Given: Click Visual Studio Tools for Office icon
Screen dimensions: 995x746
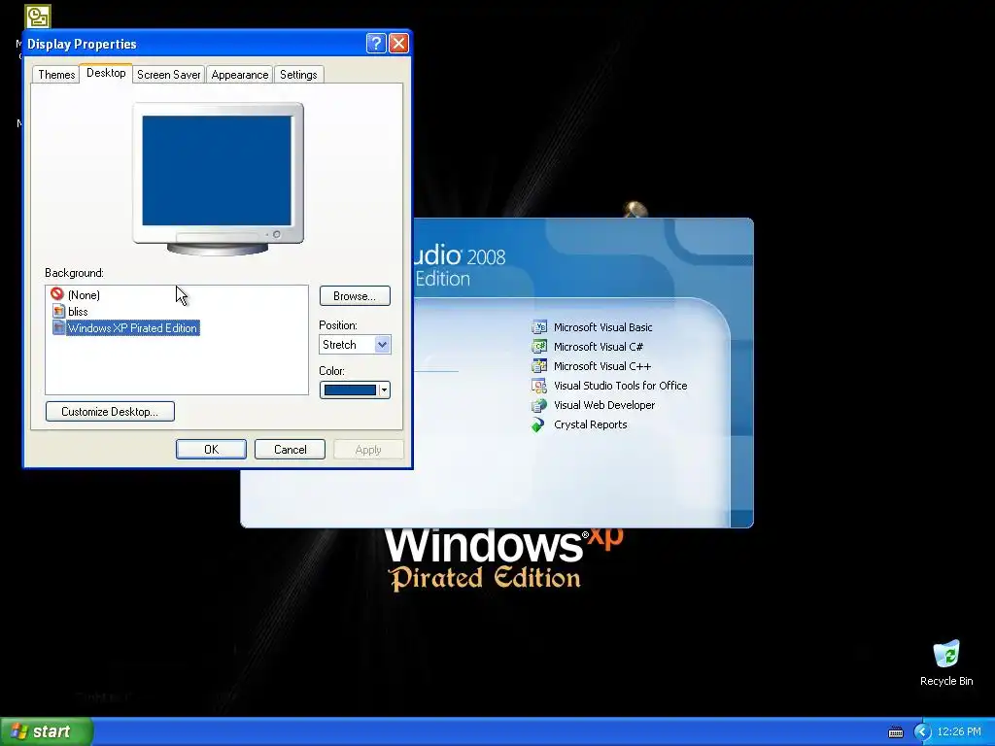Looking at the screenshot, I should [538, 385].
